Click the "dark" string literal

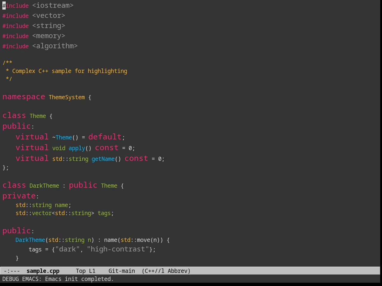pos(67,249)
